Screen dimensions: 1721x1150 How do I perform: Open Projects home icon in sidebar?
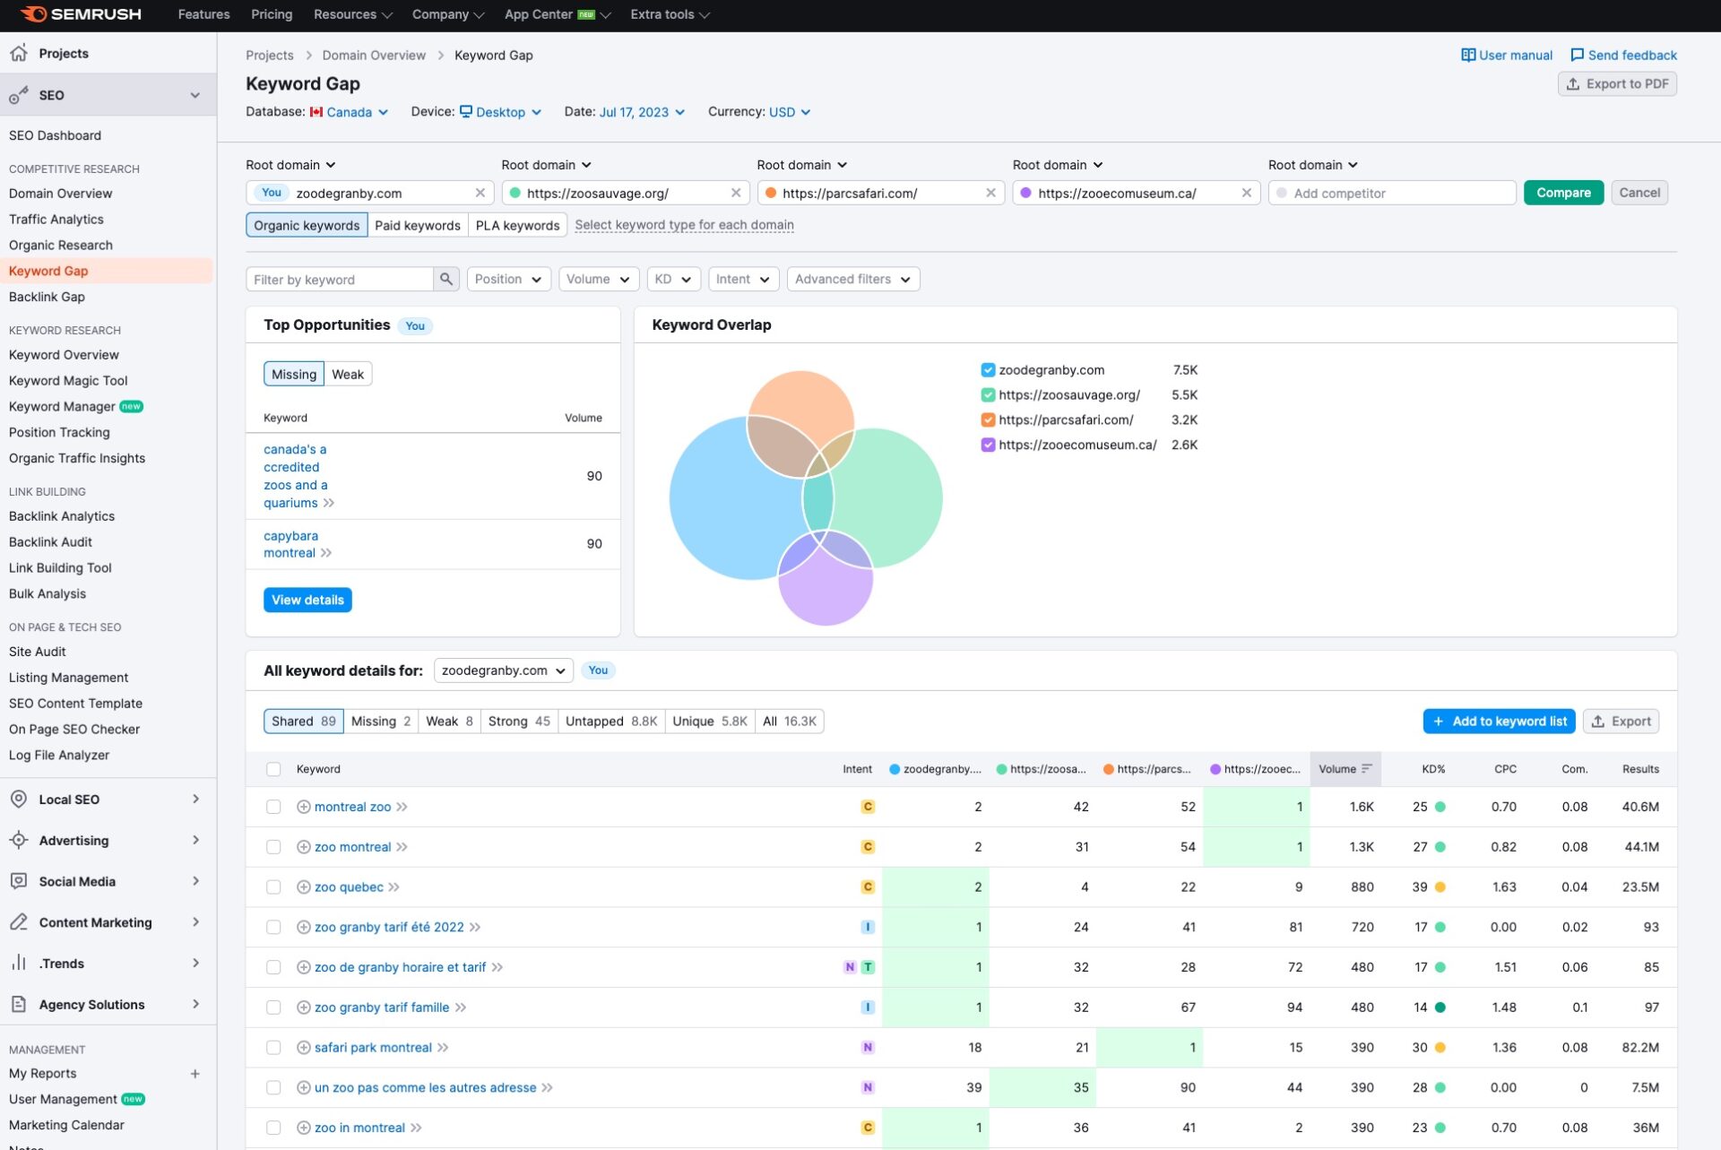click(x=19, y=53)
